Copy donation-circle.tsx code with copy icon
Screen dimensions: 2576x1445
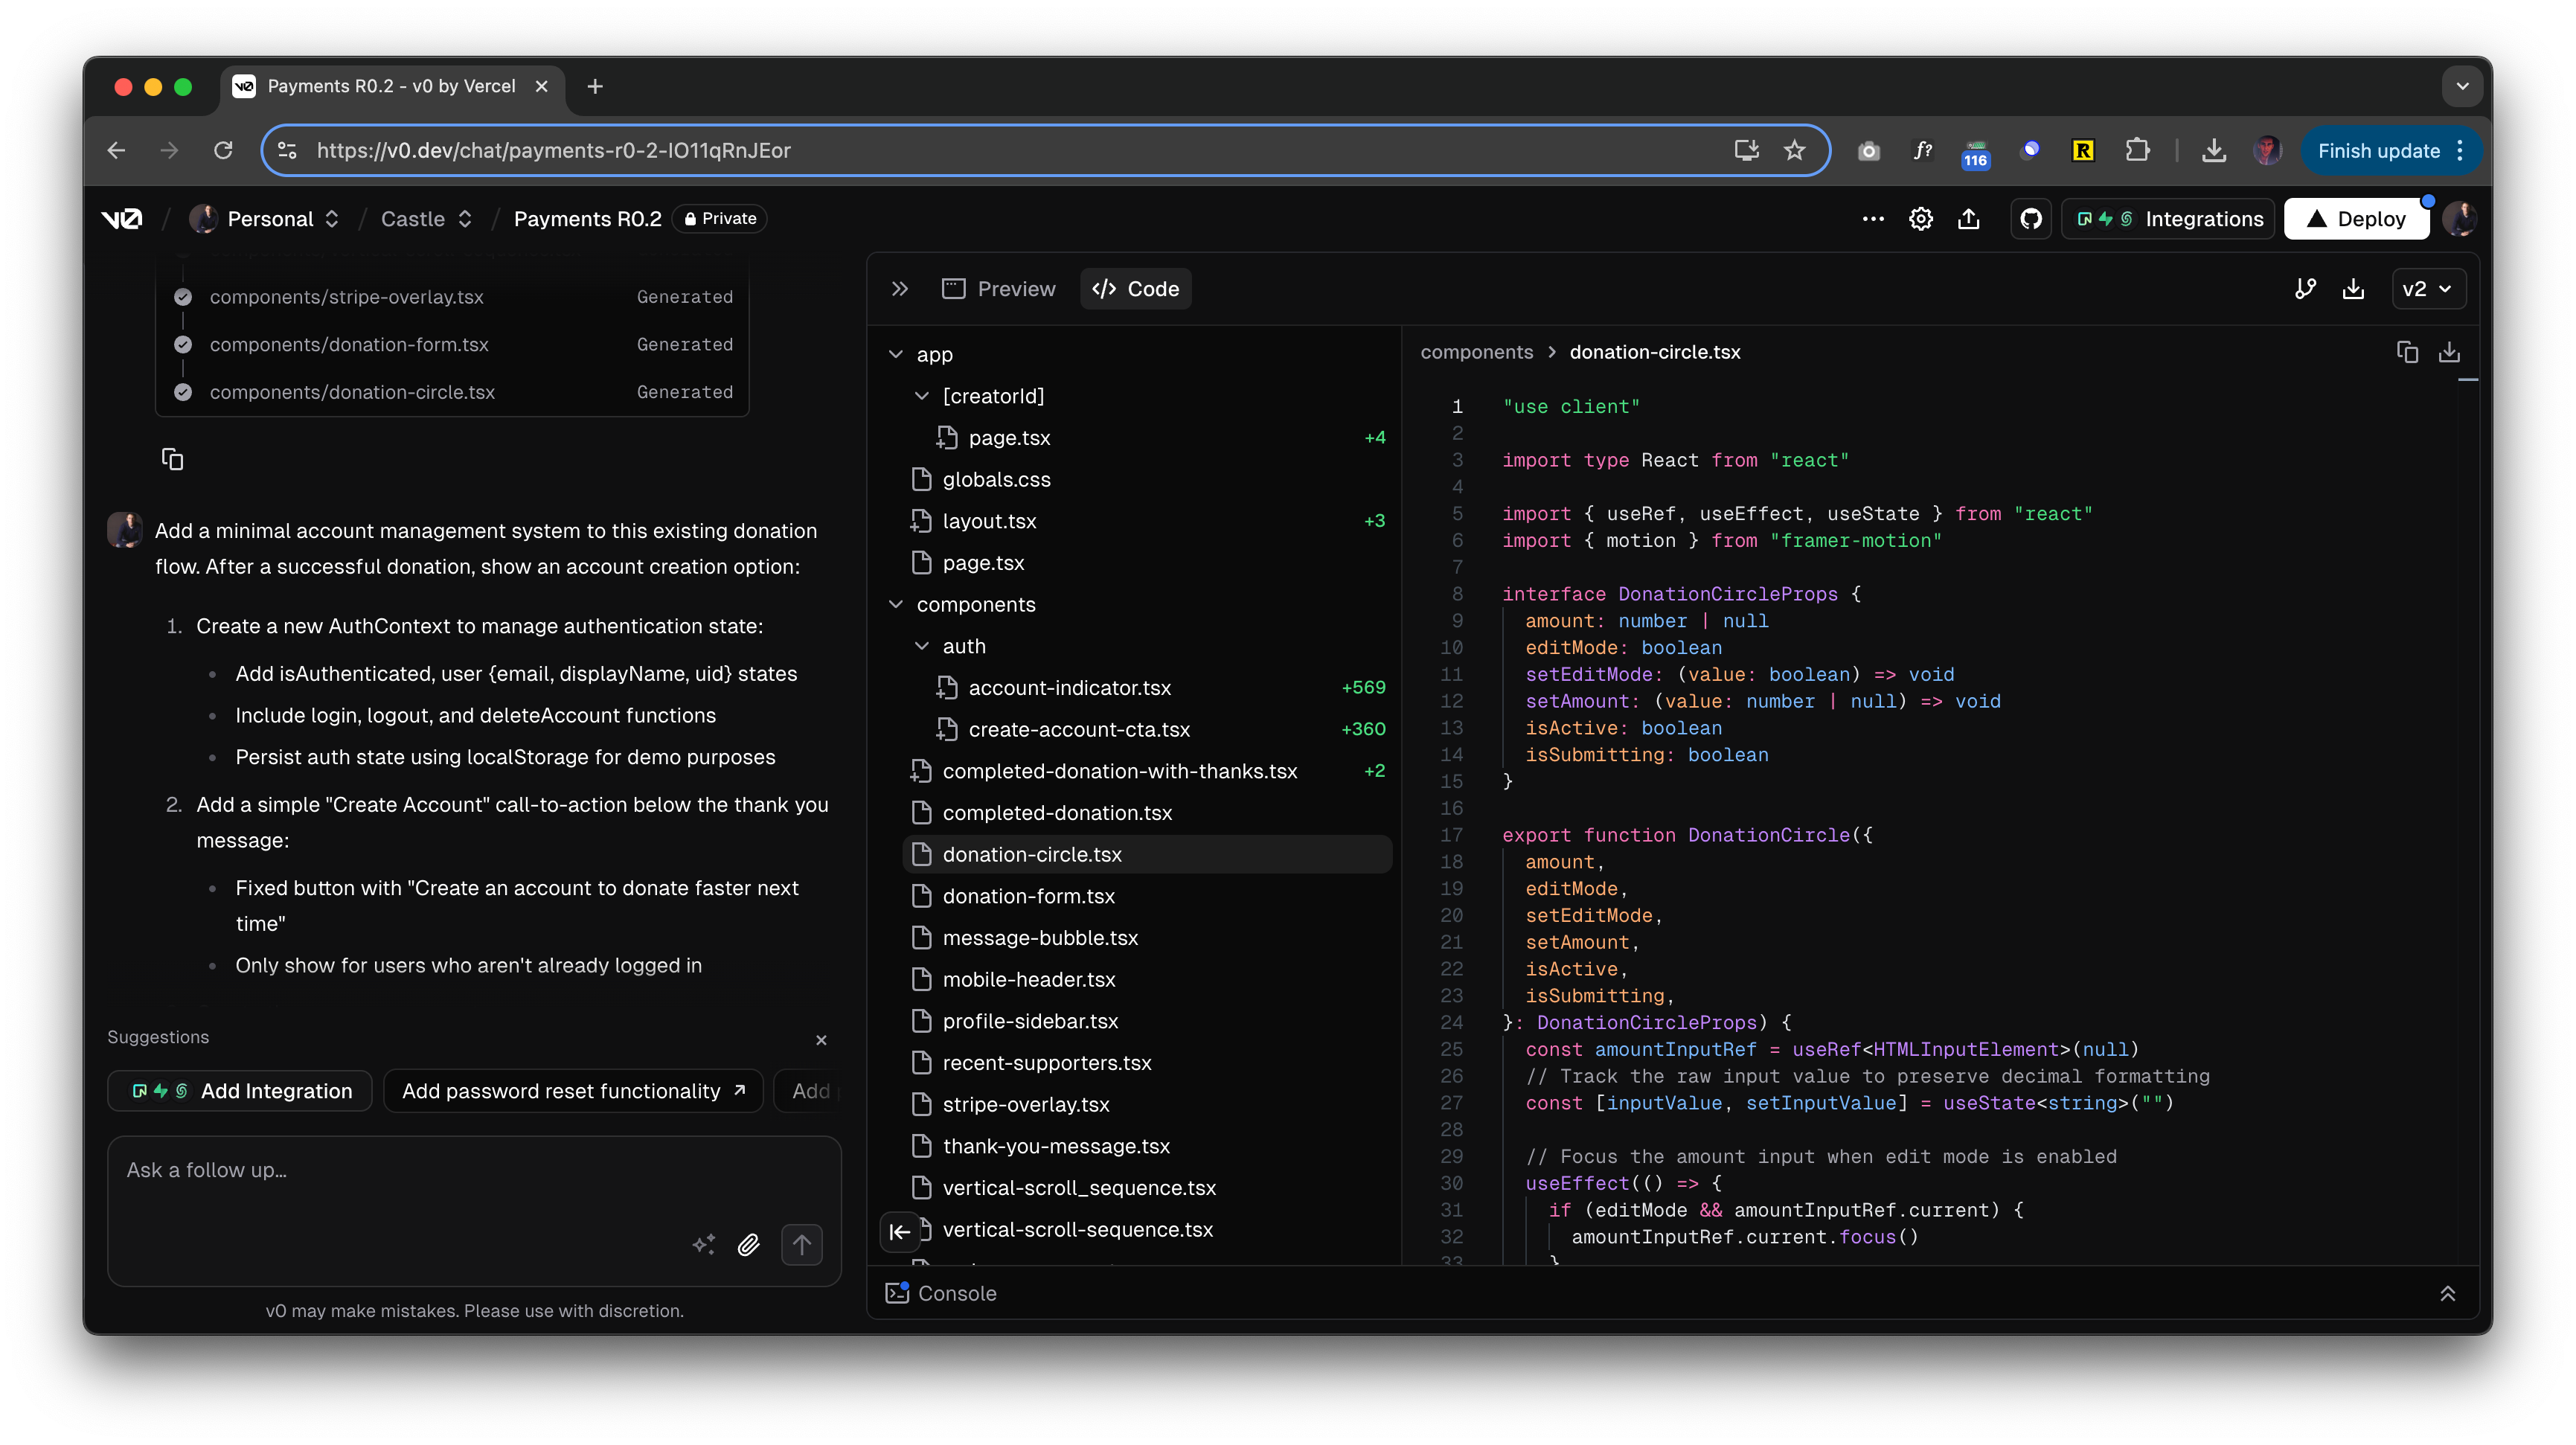click(x=2407, y=352)
